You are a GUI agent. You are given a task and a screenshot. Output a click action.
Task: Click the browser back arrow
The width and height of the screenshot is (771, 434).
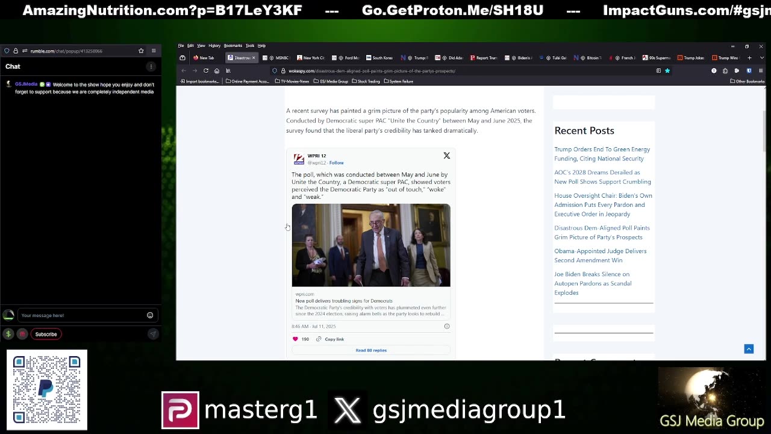coord(184,71)
